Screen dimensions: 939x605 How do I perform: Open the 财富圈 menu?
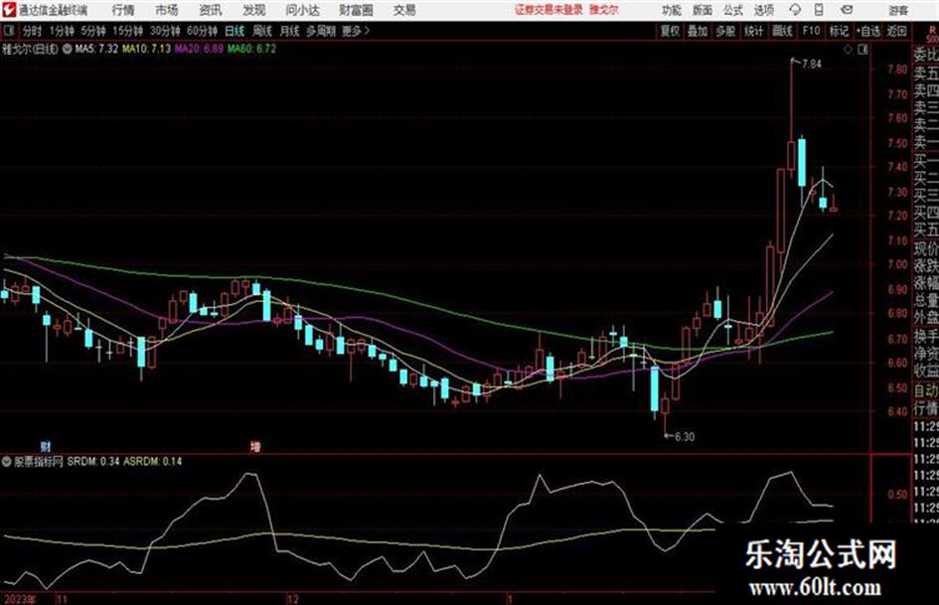356,10
